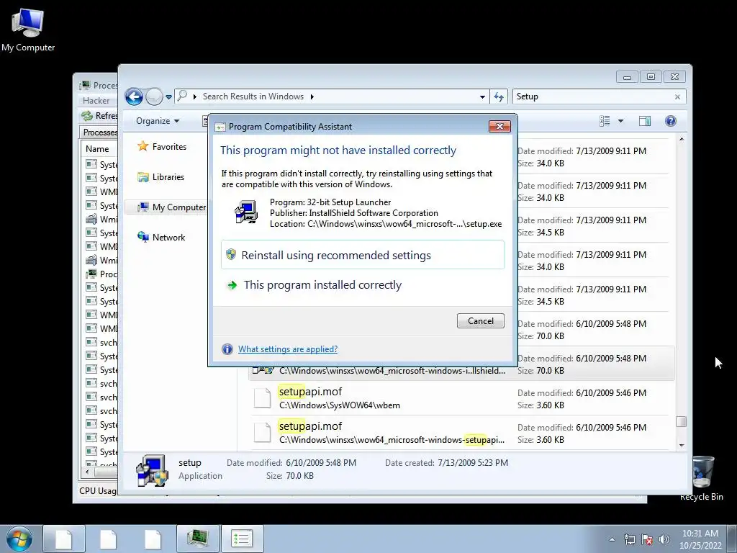Click the blue info icon in dialog
This screenshot has height=553, width=737.
point(227,349)
